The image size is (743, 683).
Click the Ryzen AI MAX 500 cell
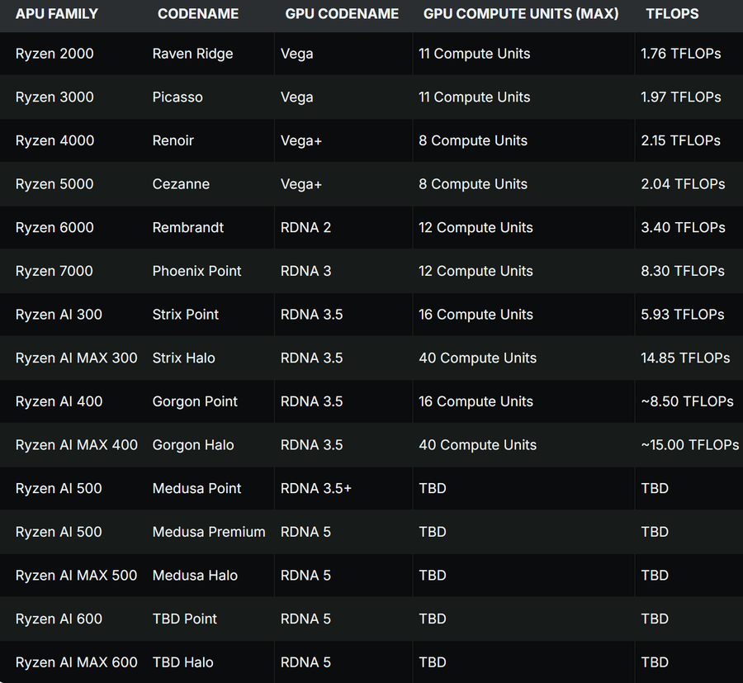click(x=76, y=576)
